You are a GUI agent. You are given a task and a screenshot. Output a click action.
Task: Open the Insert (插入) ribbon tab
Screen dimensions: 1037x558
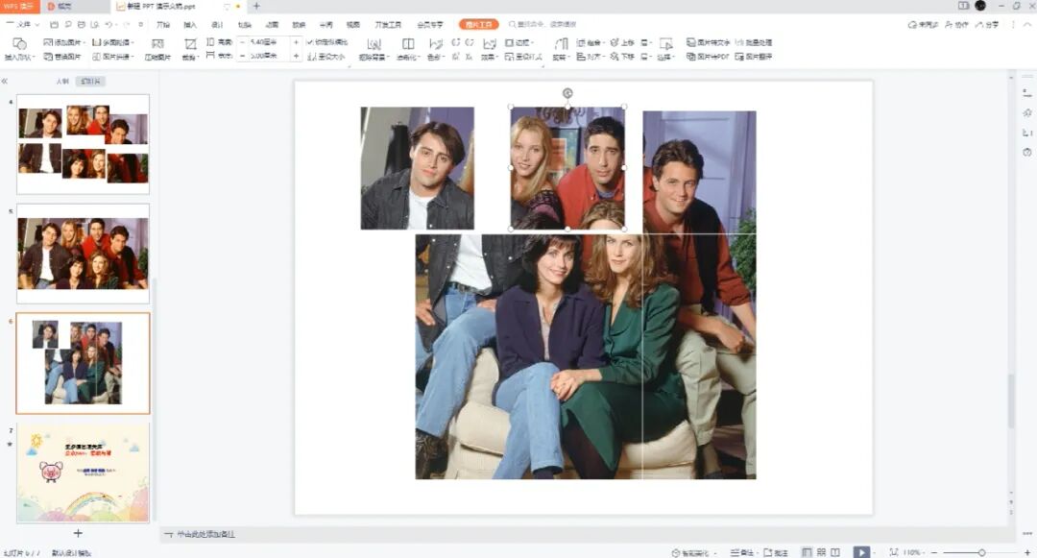pos(190,24)
